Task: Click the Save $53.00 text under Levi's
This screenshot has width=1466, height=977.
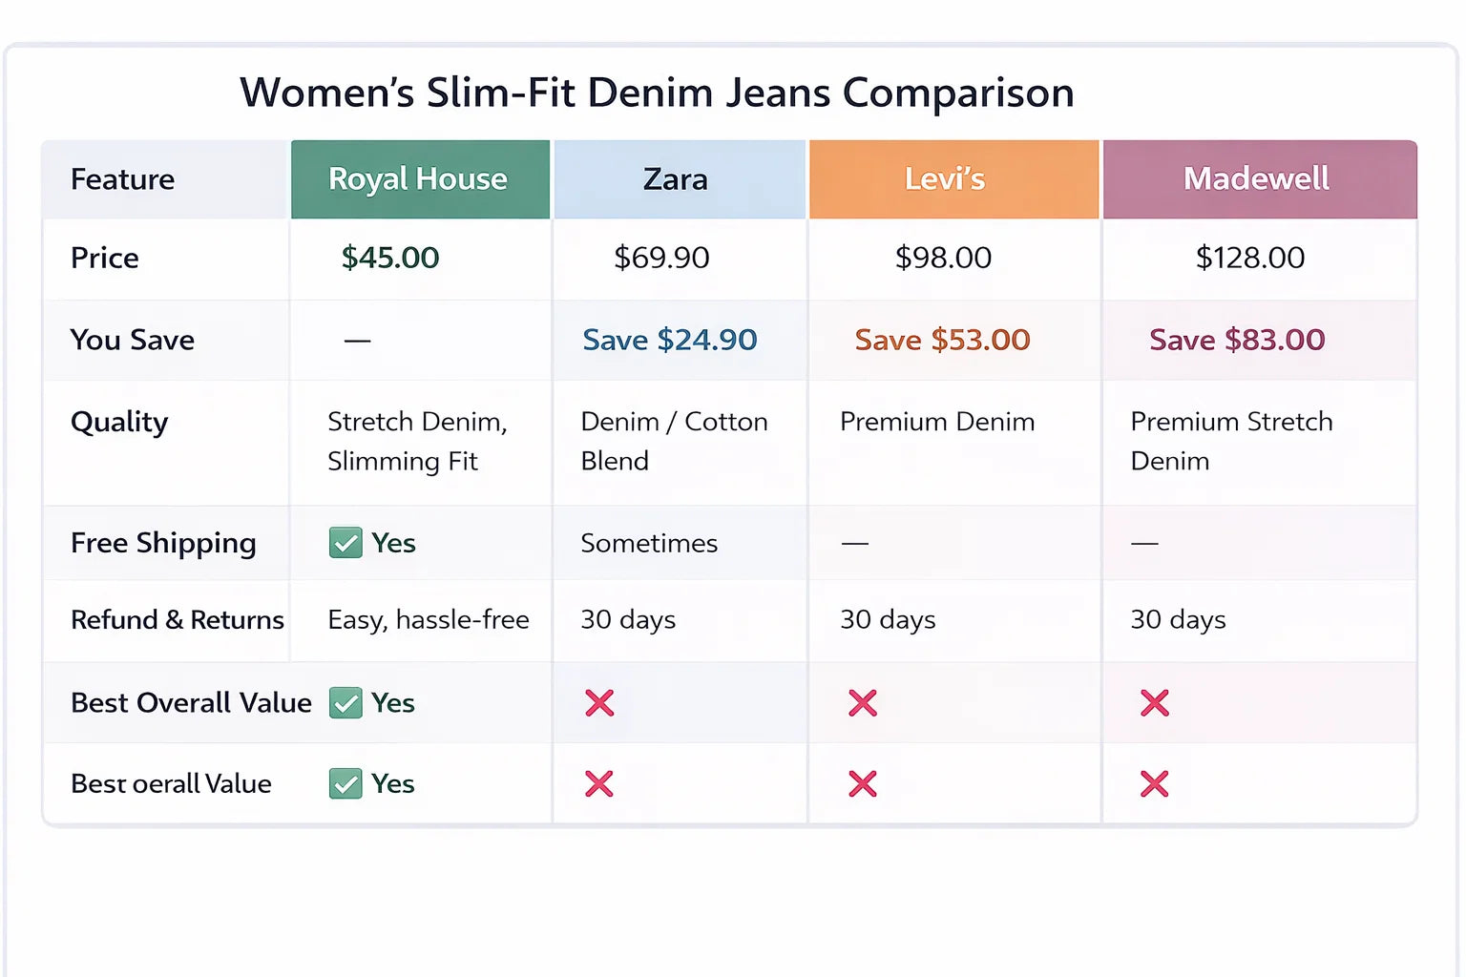Action: (942, 340)
